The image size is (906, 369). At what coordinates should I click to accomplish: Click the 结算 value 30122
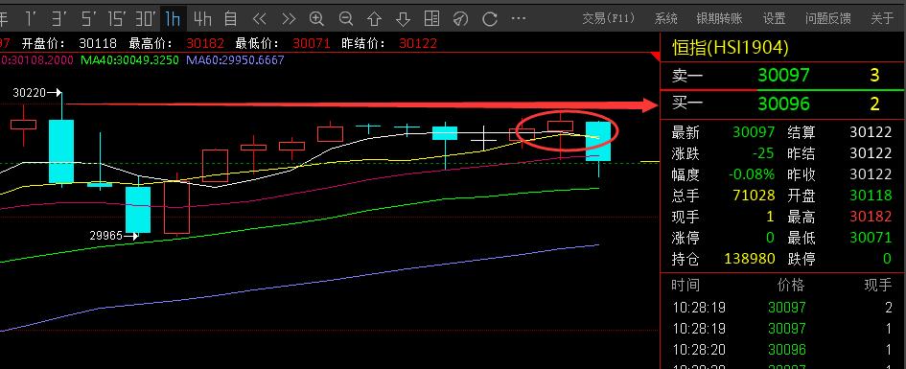[x=871, y=132]
